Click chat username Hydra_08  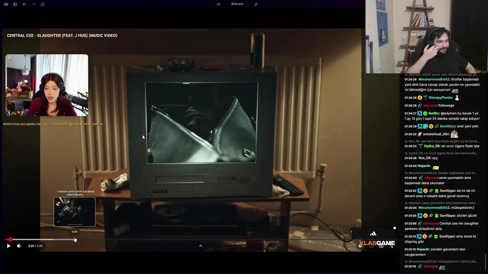pyautogui.click(x=432, y=146)
